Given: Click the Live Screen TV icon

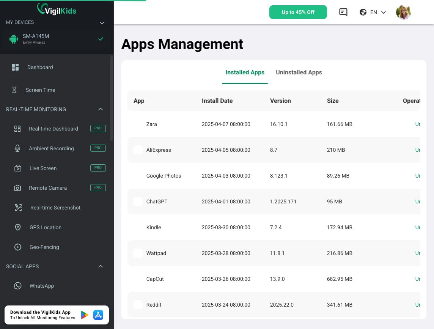Looking at the screenshot, I should [x=18, y=168].
